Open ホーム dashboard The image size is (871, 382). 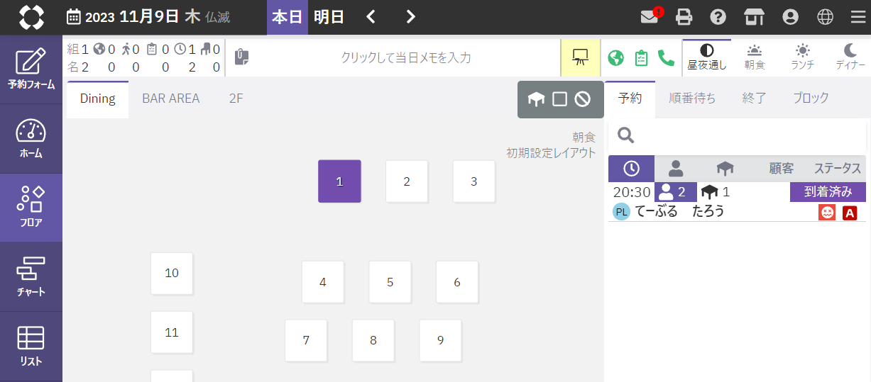[x=31, y=139]
